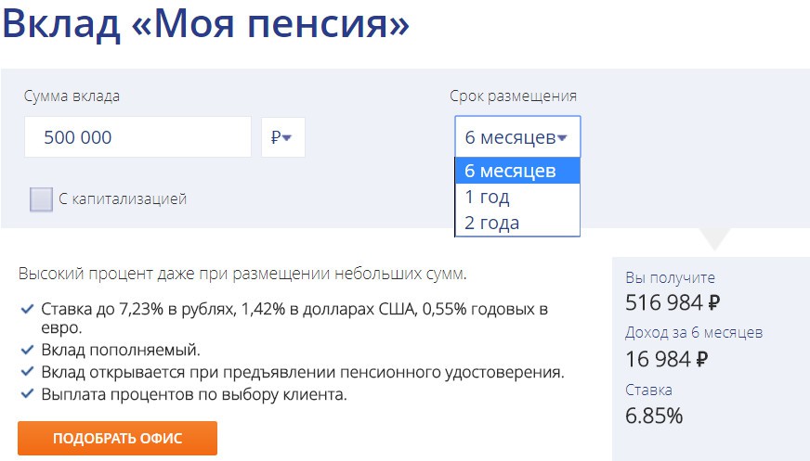
Task: Select the highlighted 6 месяцев option
Action: 516,171
